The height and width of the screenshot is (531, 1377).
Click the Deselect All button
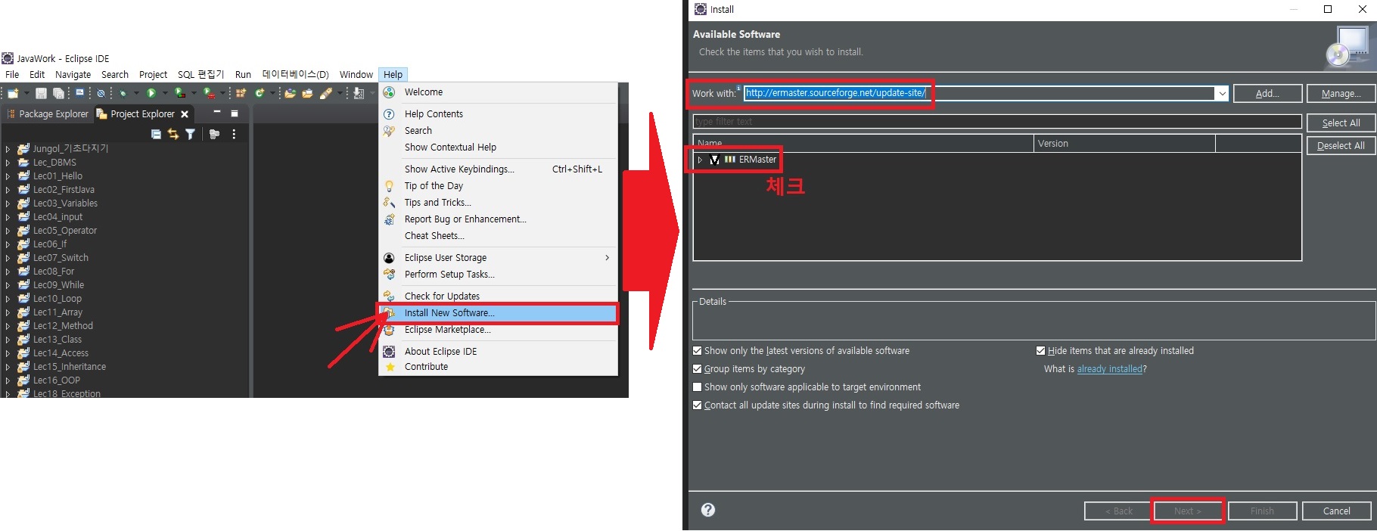click(1341, 145)
